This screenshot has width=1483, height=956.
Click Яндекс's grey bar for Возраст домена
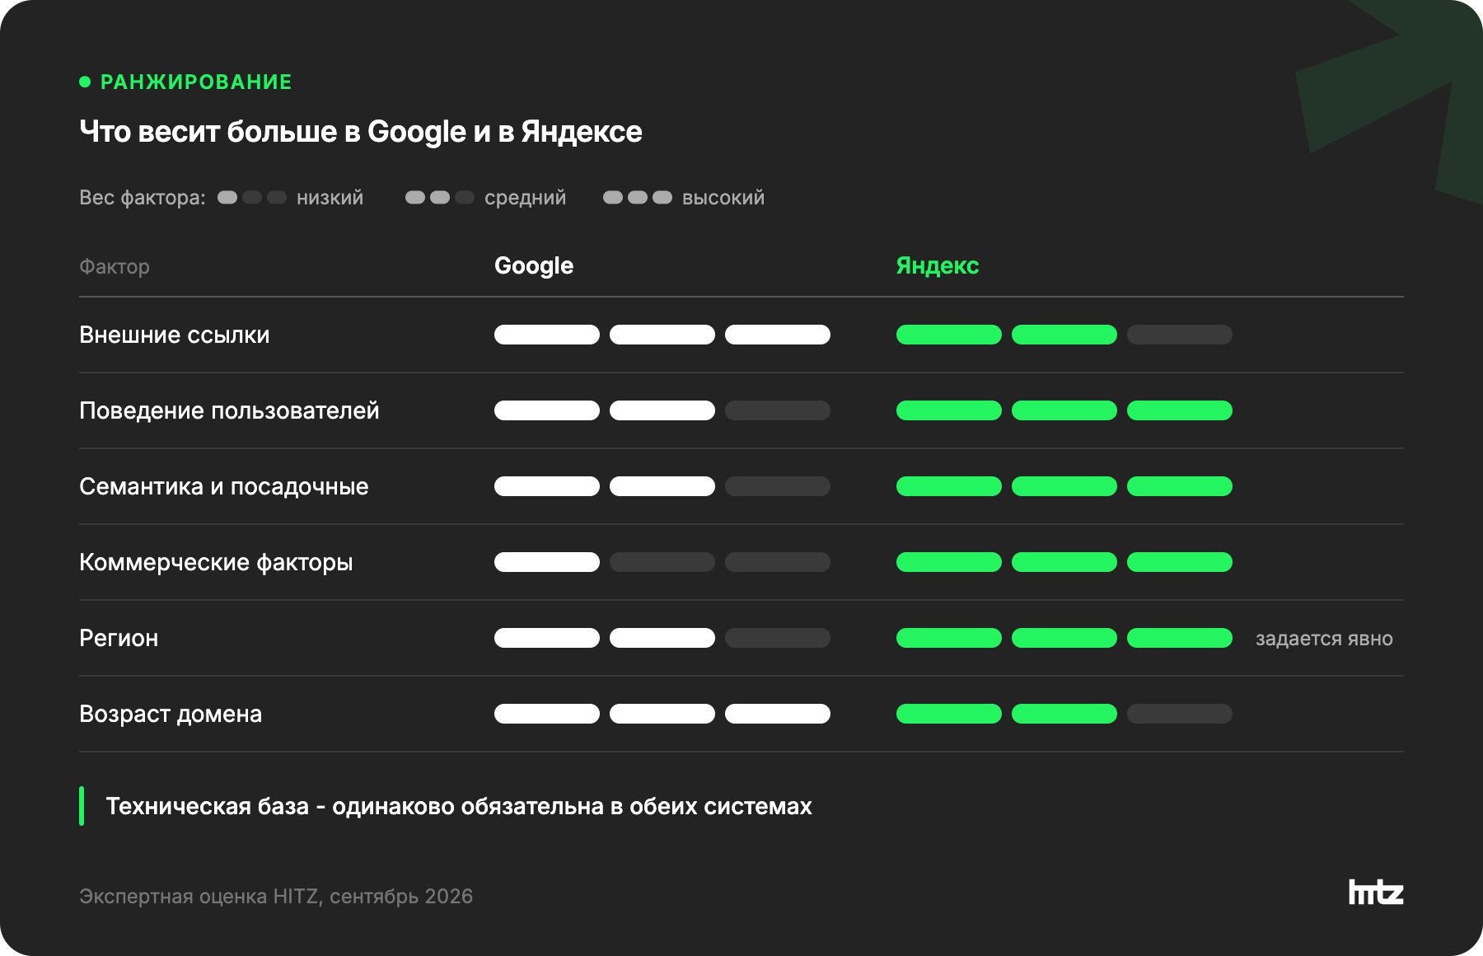coord(1180,714)
